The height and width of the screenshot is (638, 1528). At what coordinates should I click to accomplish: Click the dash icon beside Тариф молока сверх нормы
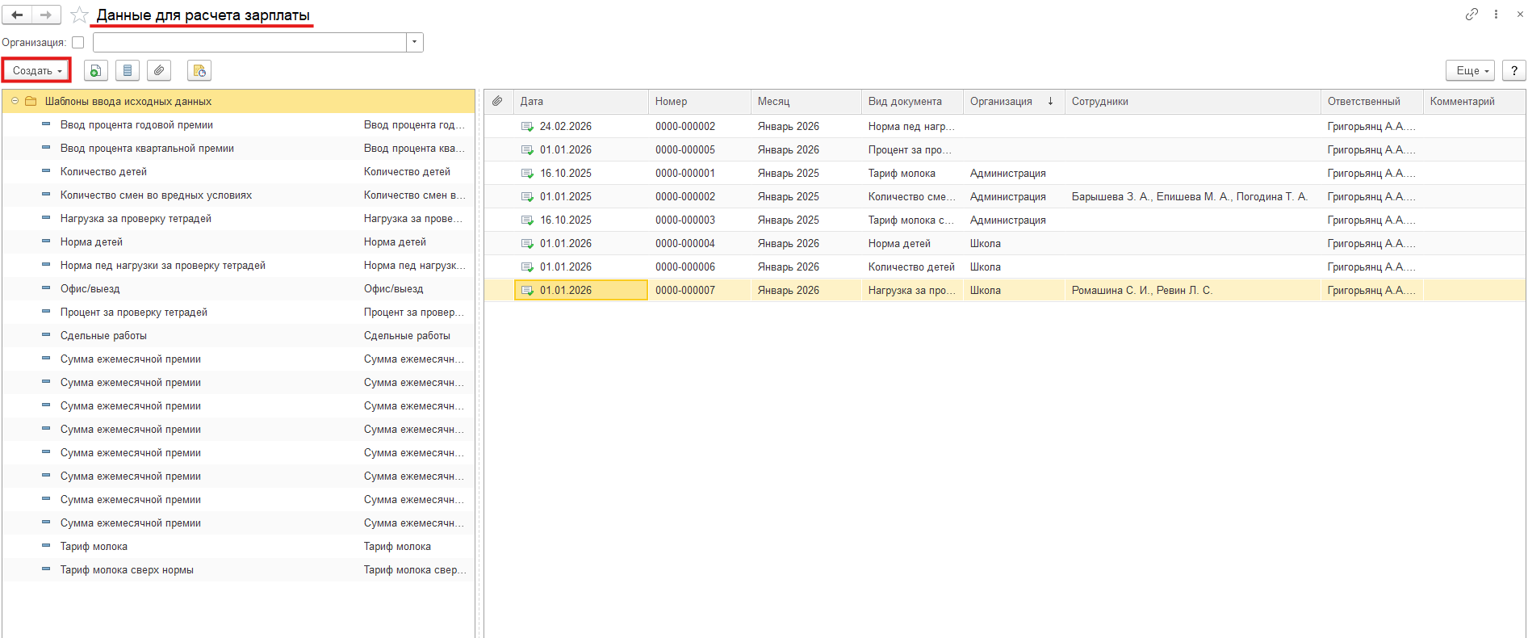point(46,569)
